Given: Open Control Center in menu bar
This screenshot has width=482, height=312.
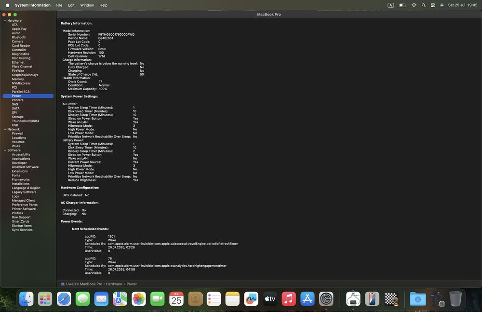Looking at the screenshot, I should point(433,5).
